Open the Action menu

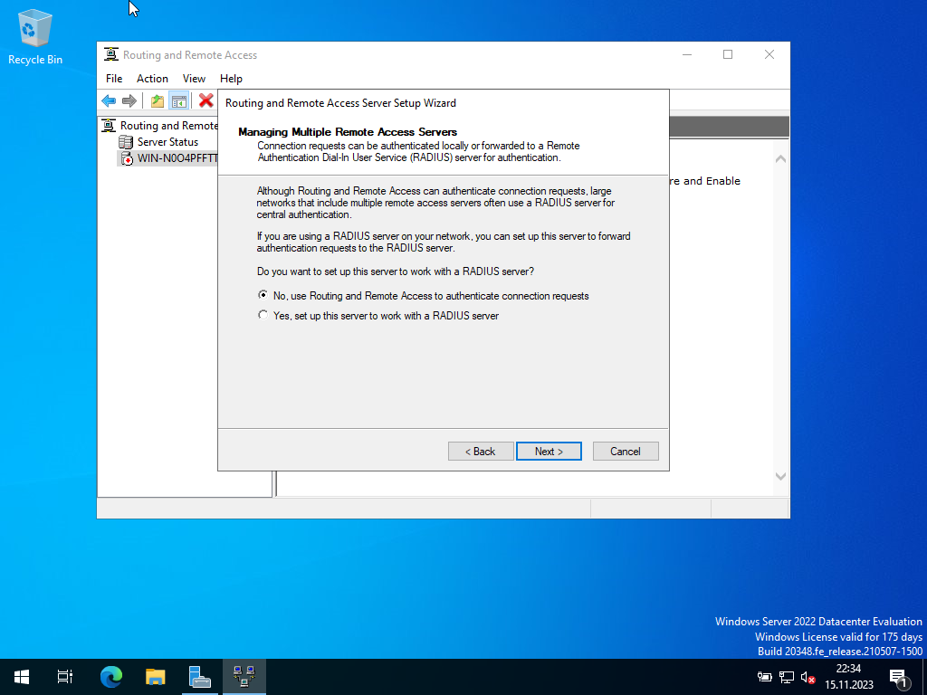(152, 79)
